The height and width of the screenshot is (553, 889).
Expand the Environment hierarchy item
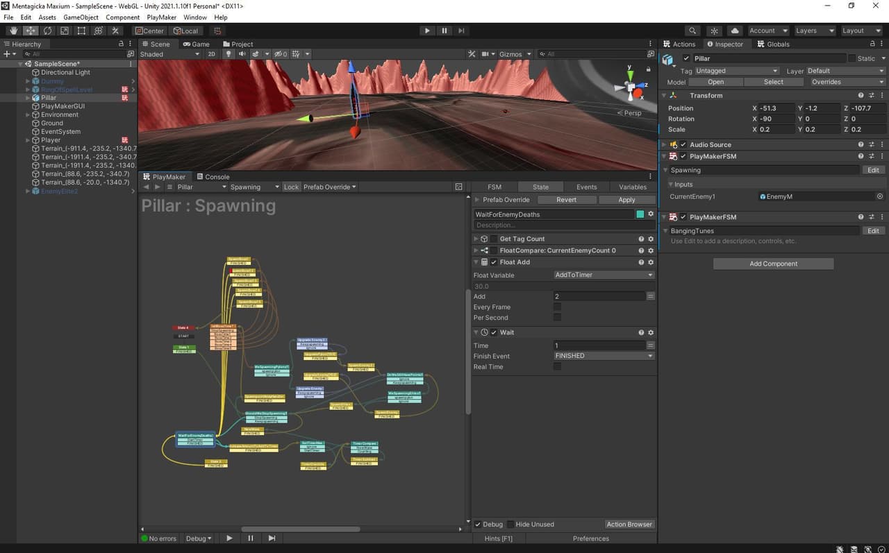point(28,114)
